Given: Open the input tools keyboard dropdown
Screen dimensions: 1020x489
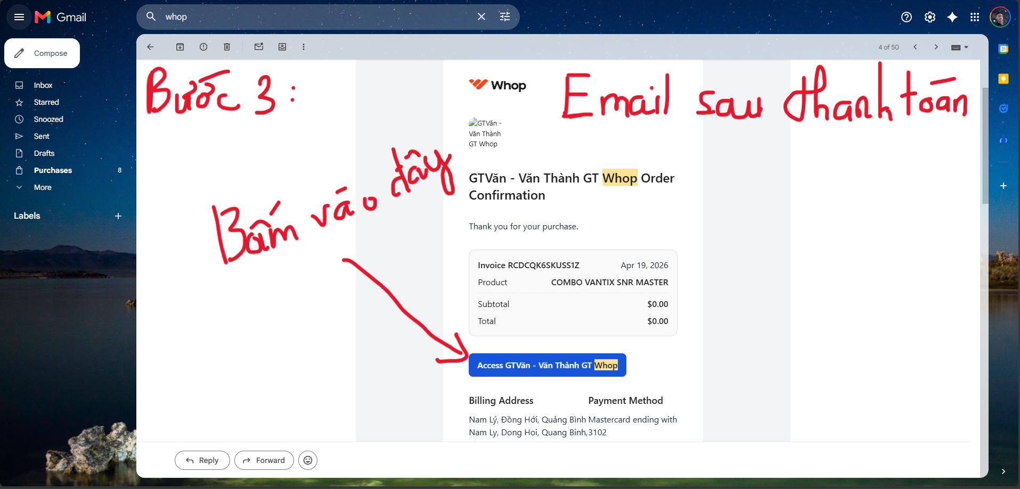Looking at the screenshot, I should click(960, 47).
